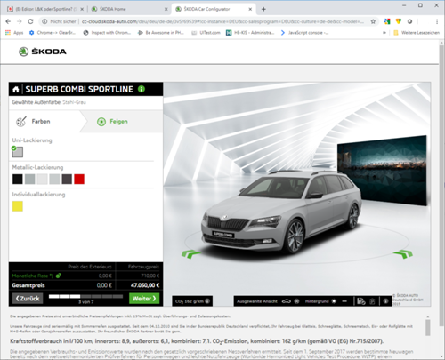Click the disclaimer text box scrollbar
This screenshot has width=445, height=360.
427,327
